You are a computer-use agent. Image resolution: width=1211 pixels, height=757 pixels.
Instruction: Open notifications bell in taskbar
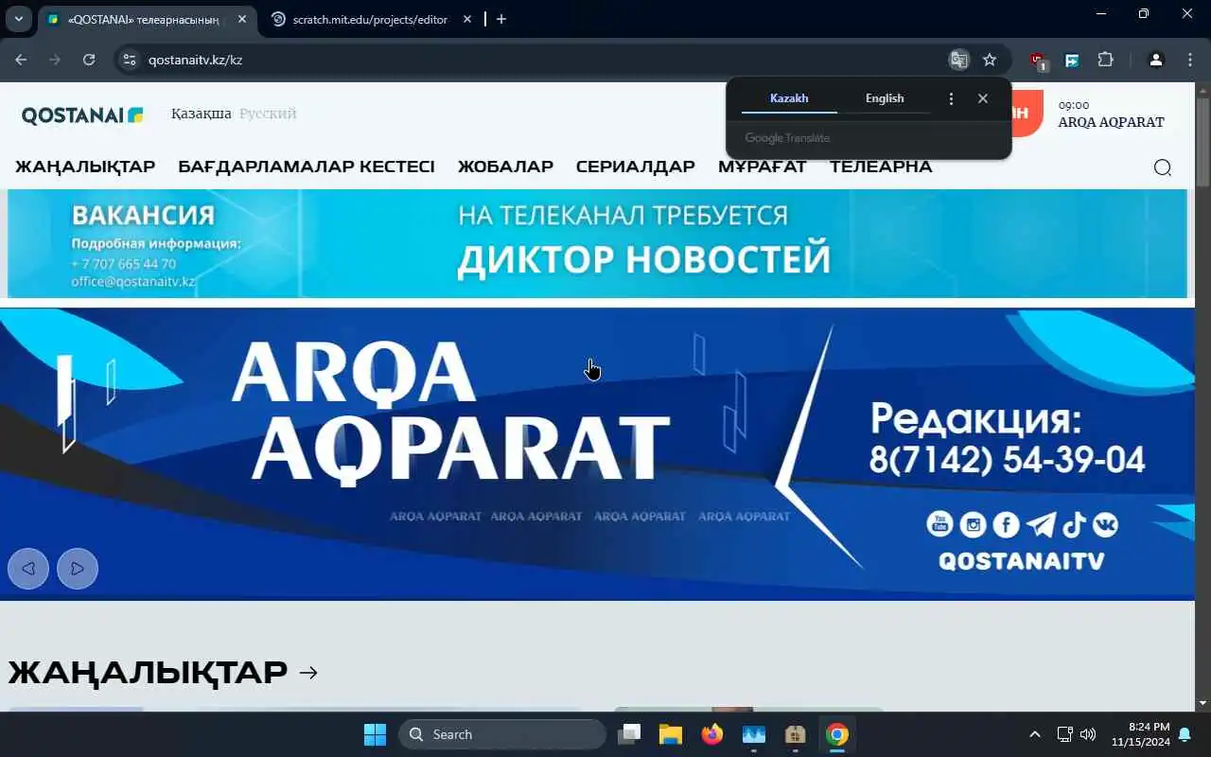tap(1185, 734)
